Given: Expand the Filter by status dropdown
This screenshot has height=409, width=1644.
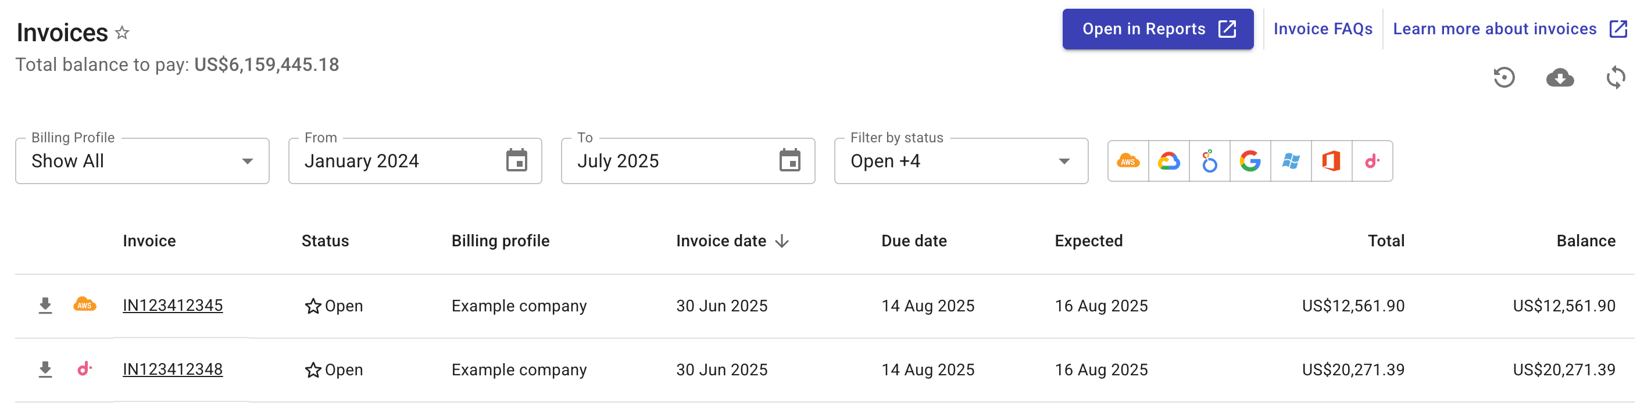Looking at the screenshot, I should [960, 161].
